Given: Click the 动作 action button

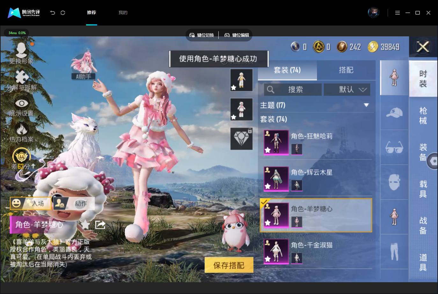Looking at the screenshot, I should click(74, 203).
